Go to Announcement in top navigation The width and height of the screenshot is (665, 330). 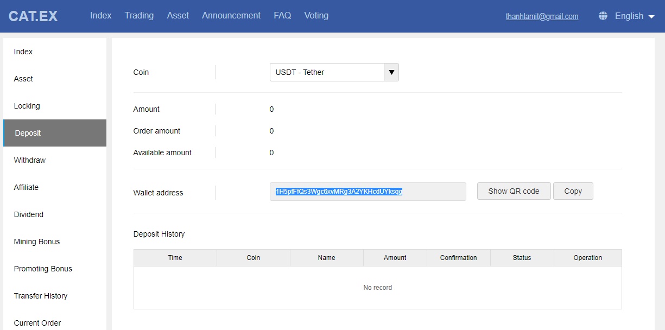point(231,16)
